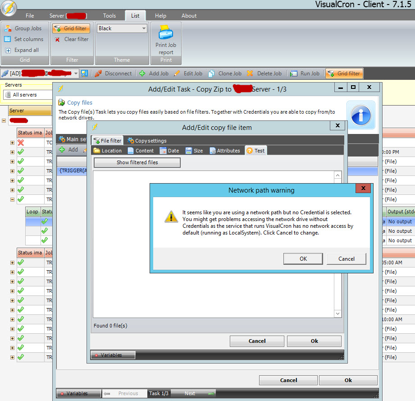Toggle Grid filter in the toolbar

344,74
